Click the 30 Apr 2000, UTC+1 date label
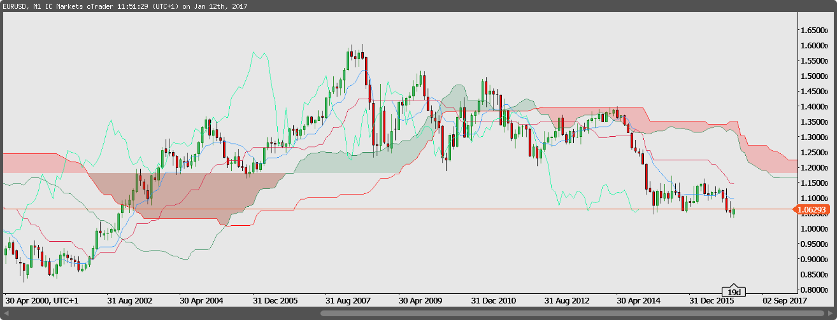 pos(42,300)
